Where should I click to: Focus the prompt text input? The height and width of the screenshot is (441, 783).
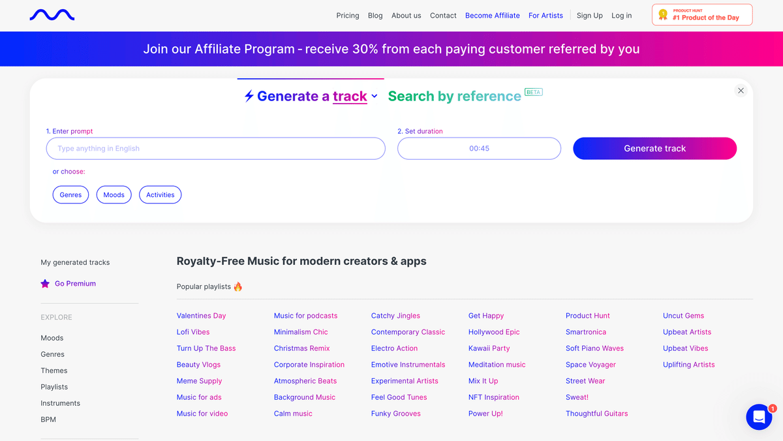point(216,148)
